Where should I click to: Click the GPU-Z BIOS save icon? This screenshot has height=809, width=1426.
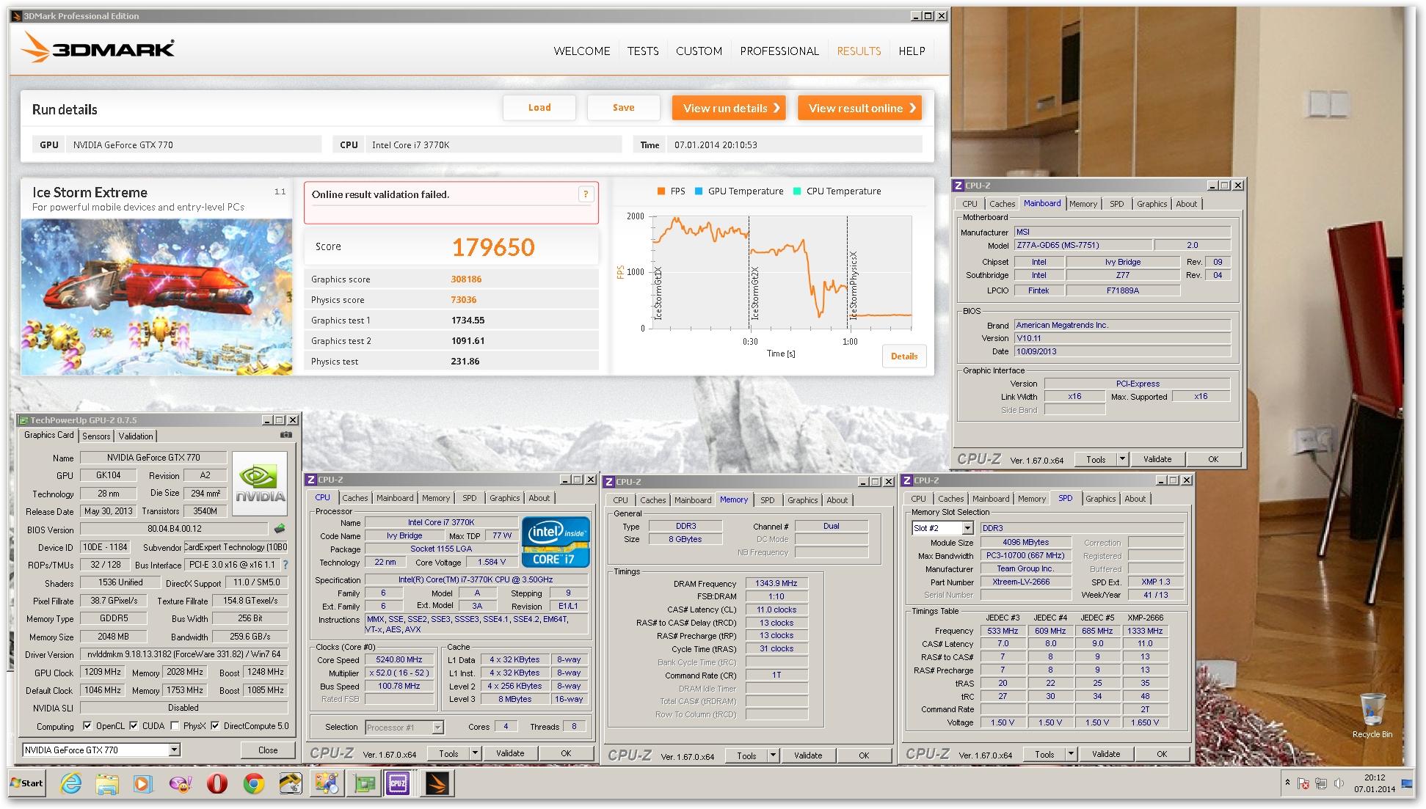click(x=280, y=528)
